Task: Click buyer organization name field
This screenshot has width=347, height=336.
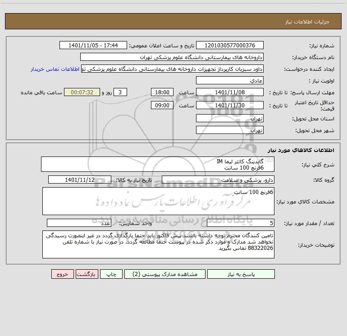Action: (x=172, y=57)
